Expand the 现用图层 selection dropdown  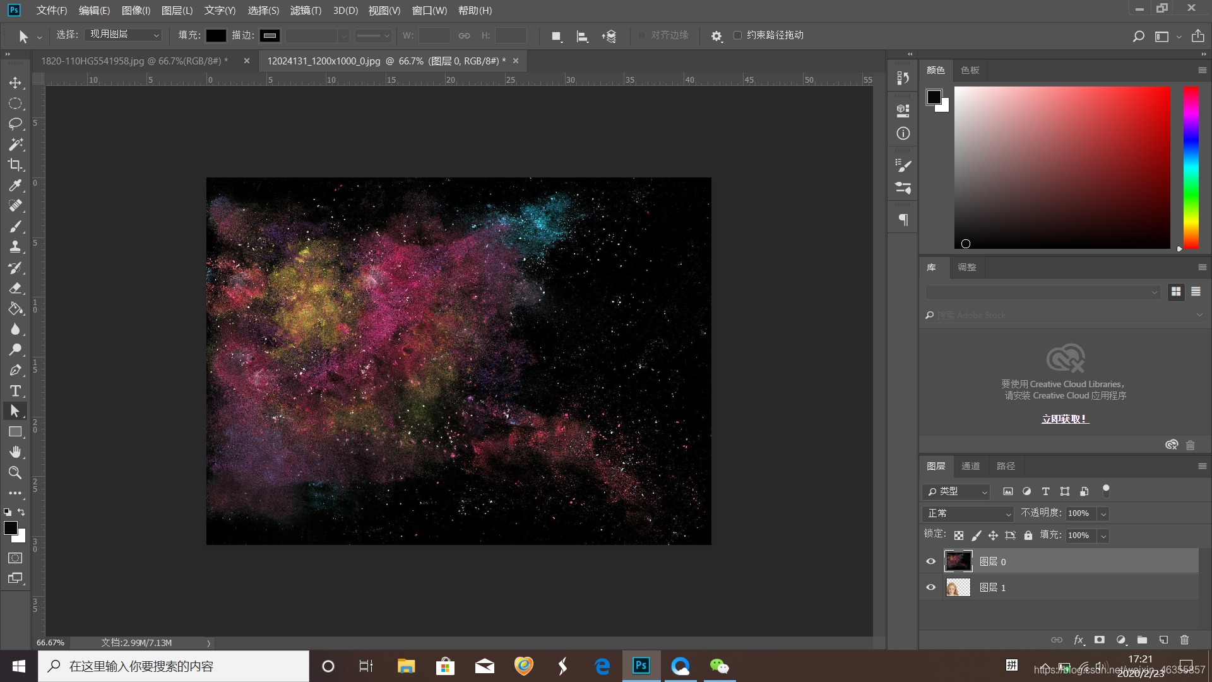pos(124,35)
